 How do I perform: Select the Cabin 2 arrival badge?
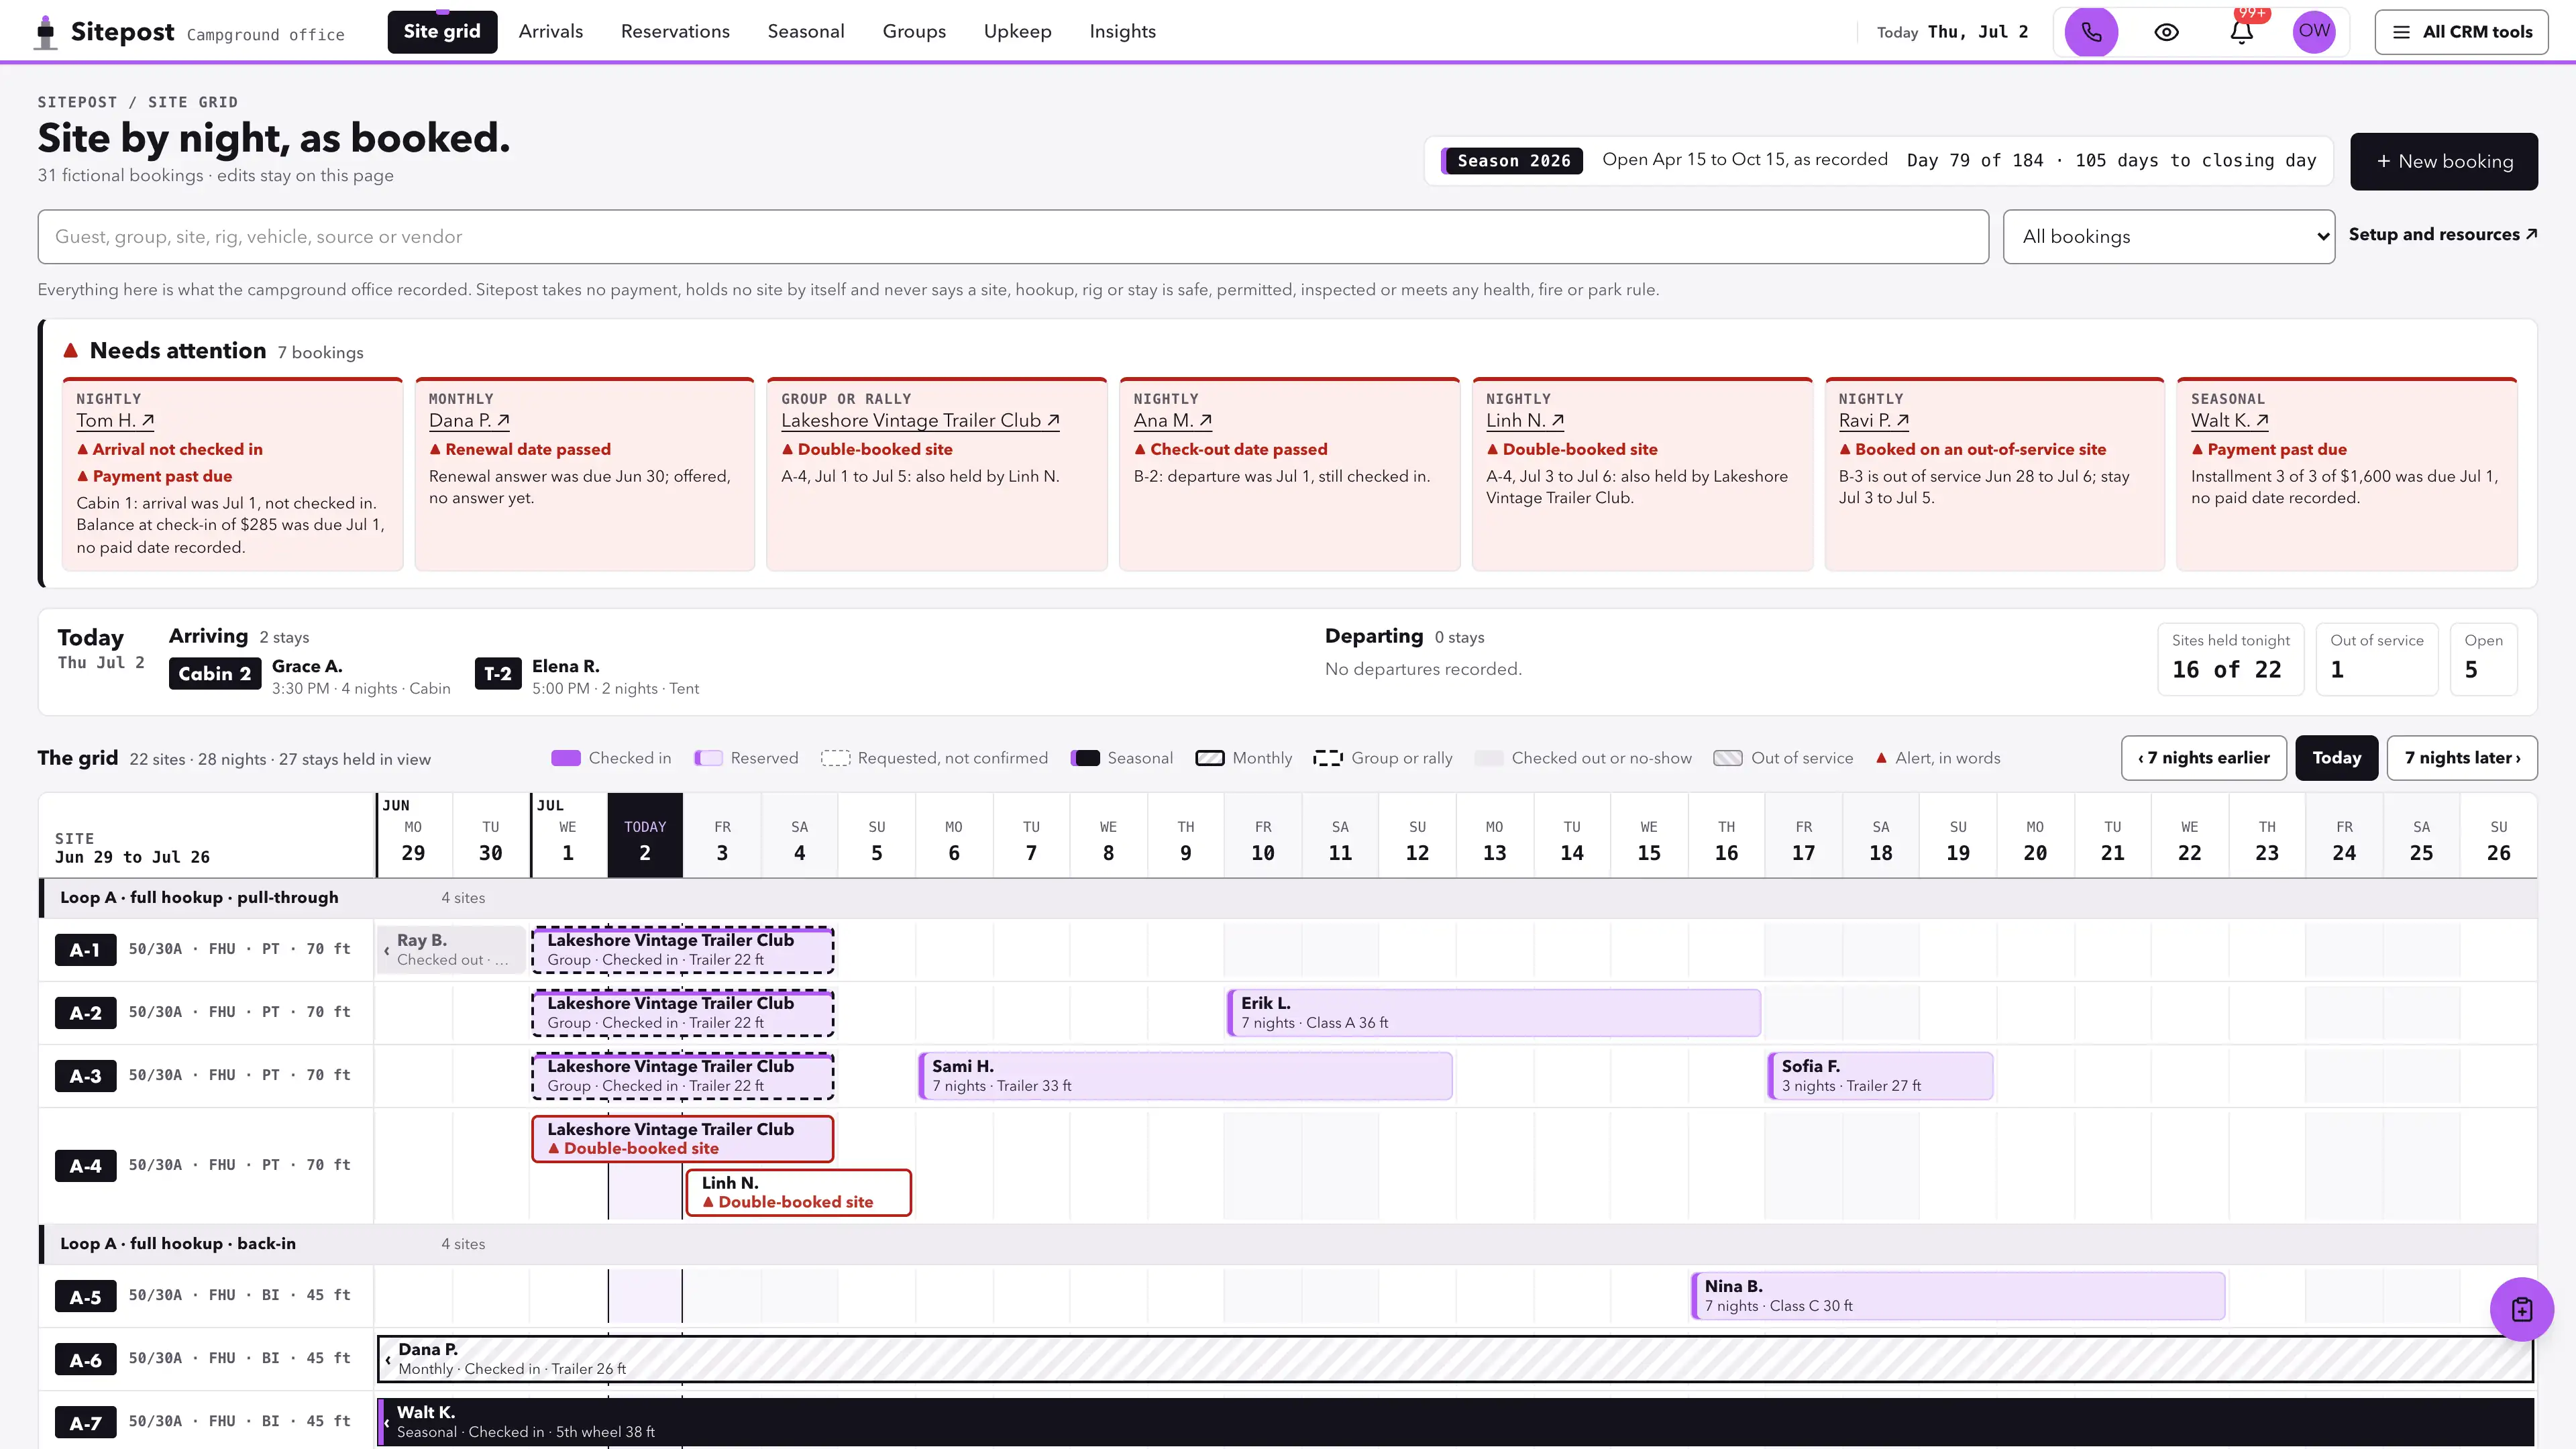(x=214, y=674)
